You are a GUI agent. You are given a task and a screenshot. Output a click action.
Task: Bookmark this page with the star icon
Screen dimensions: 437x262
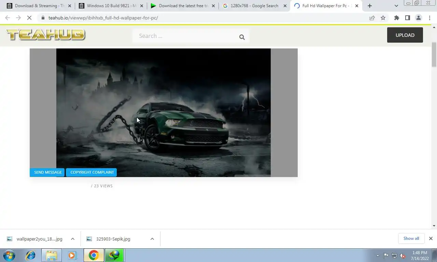[x=383, y=18]
